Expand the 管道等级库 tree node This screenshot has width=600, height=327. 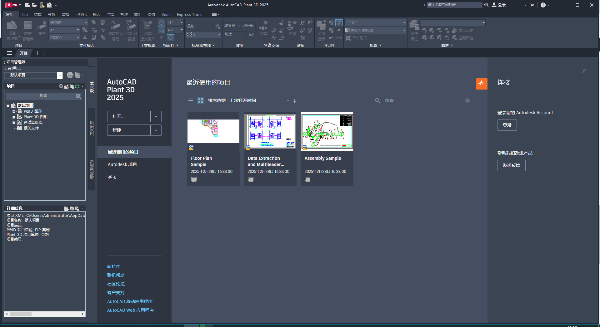[14, 123]
